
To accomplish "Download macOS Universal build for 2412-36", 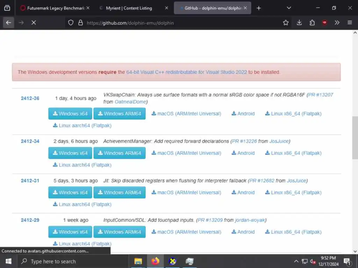I will point(186,113).
